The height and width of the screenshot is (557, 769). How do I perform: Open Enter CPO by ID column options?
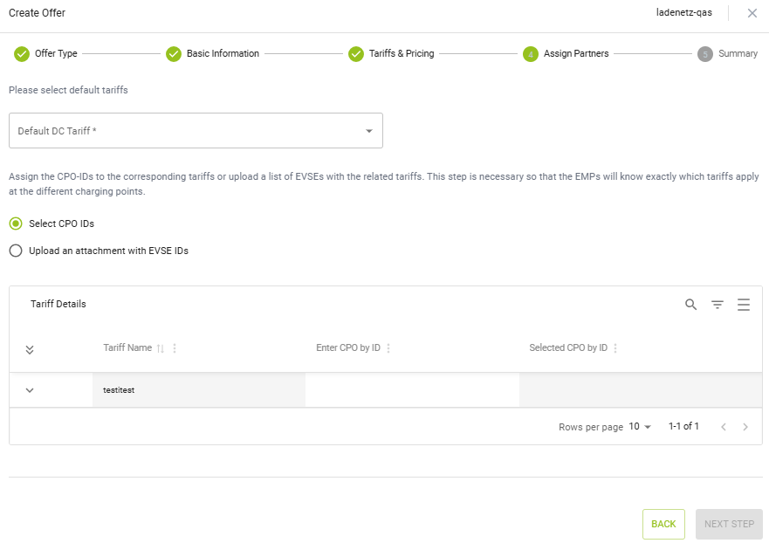pyautogui.click(x=388, y=348)
